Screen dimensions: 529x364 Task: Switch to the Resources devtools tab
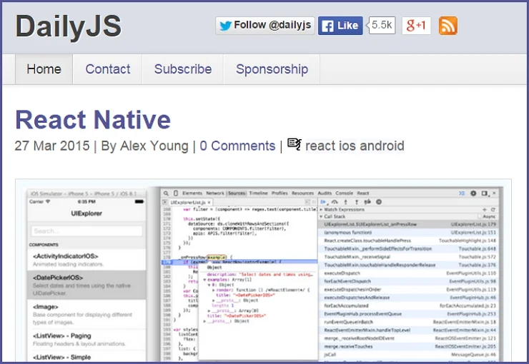(302, 193)
